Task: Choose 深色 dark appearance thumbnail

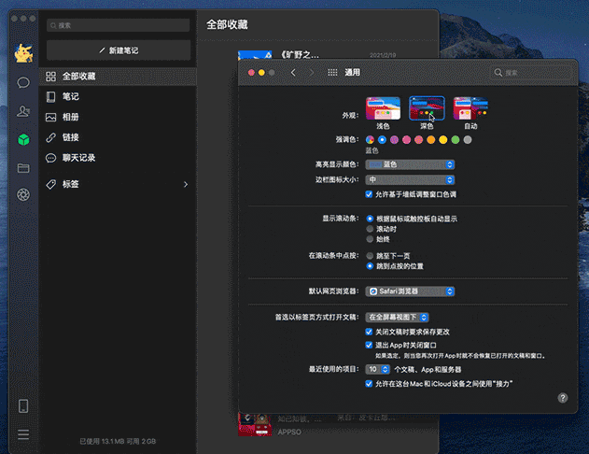Action: [427, 108]
